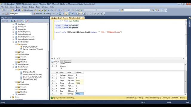Start the Debug button in SQL toolbar

coord(47,14)
